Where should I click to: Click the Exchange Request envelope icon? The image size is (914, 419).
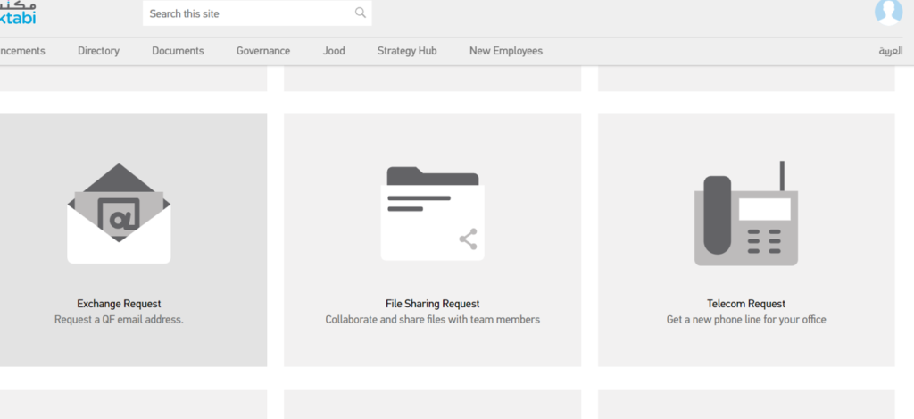(119, 214)
